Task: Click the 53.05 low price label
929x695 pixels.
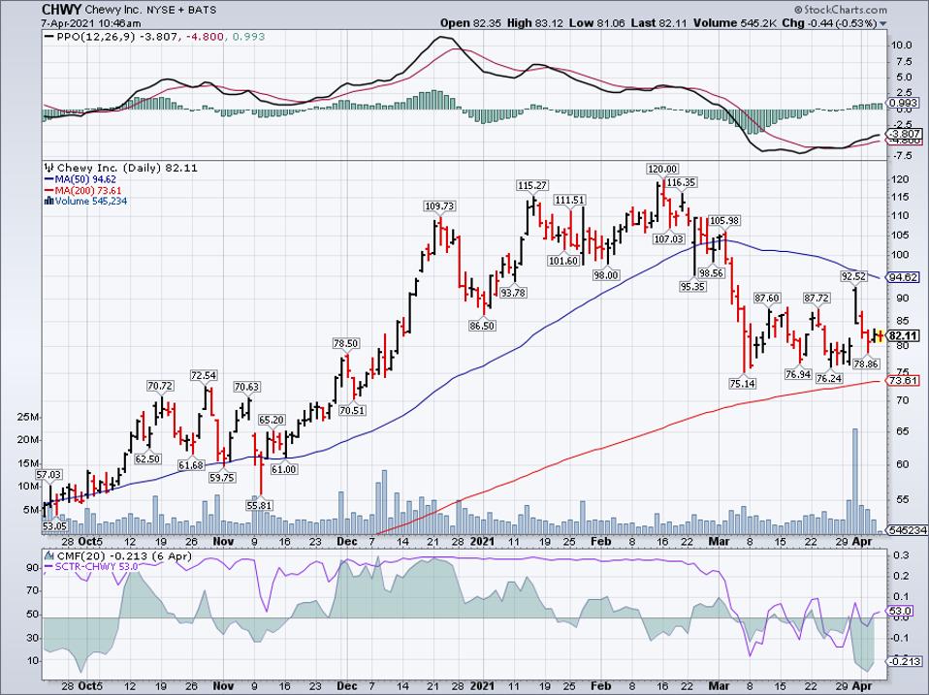Action: [54, 525]
